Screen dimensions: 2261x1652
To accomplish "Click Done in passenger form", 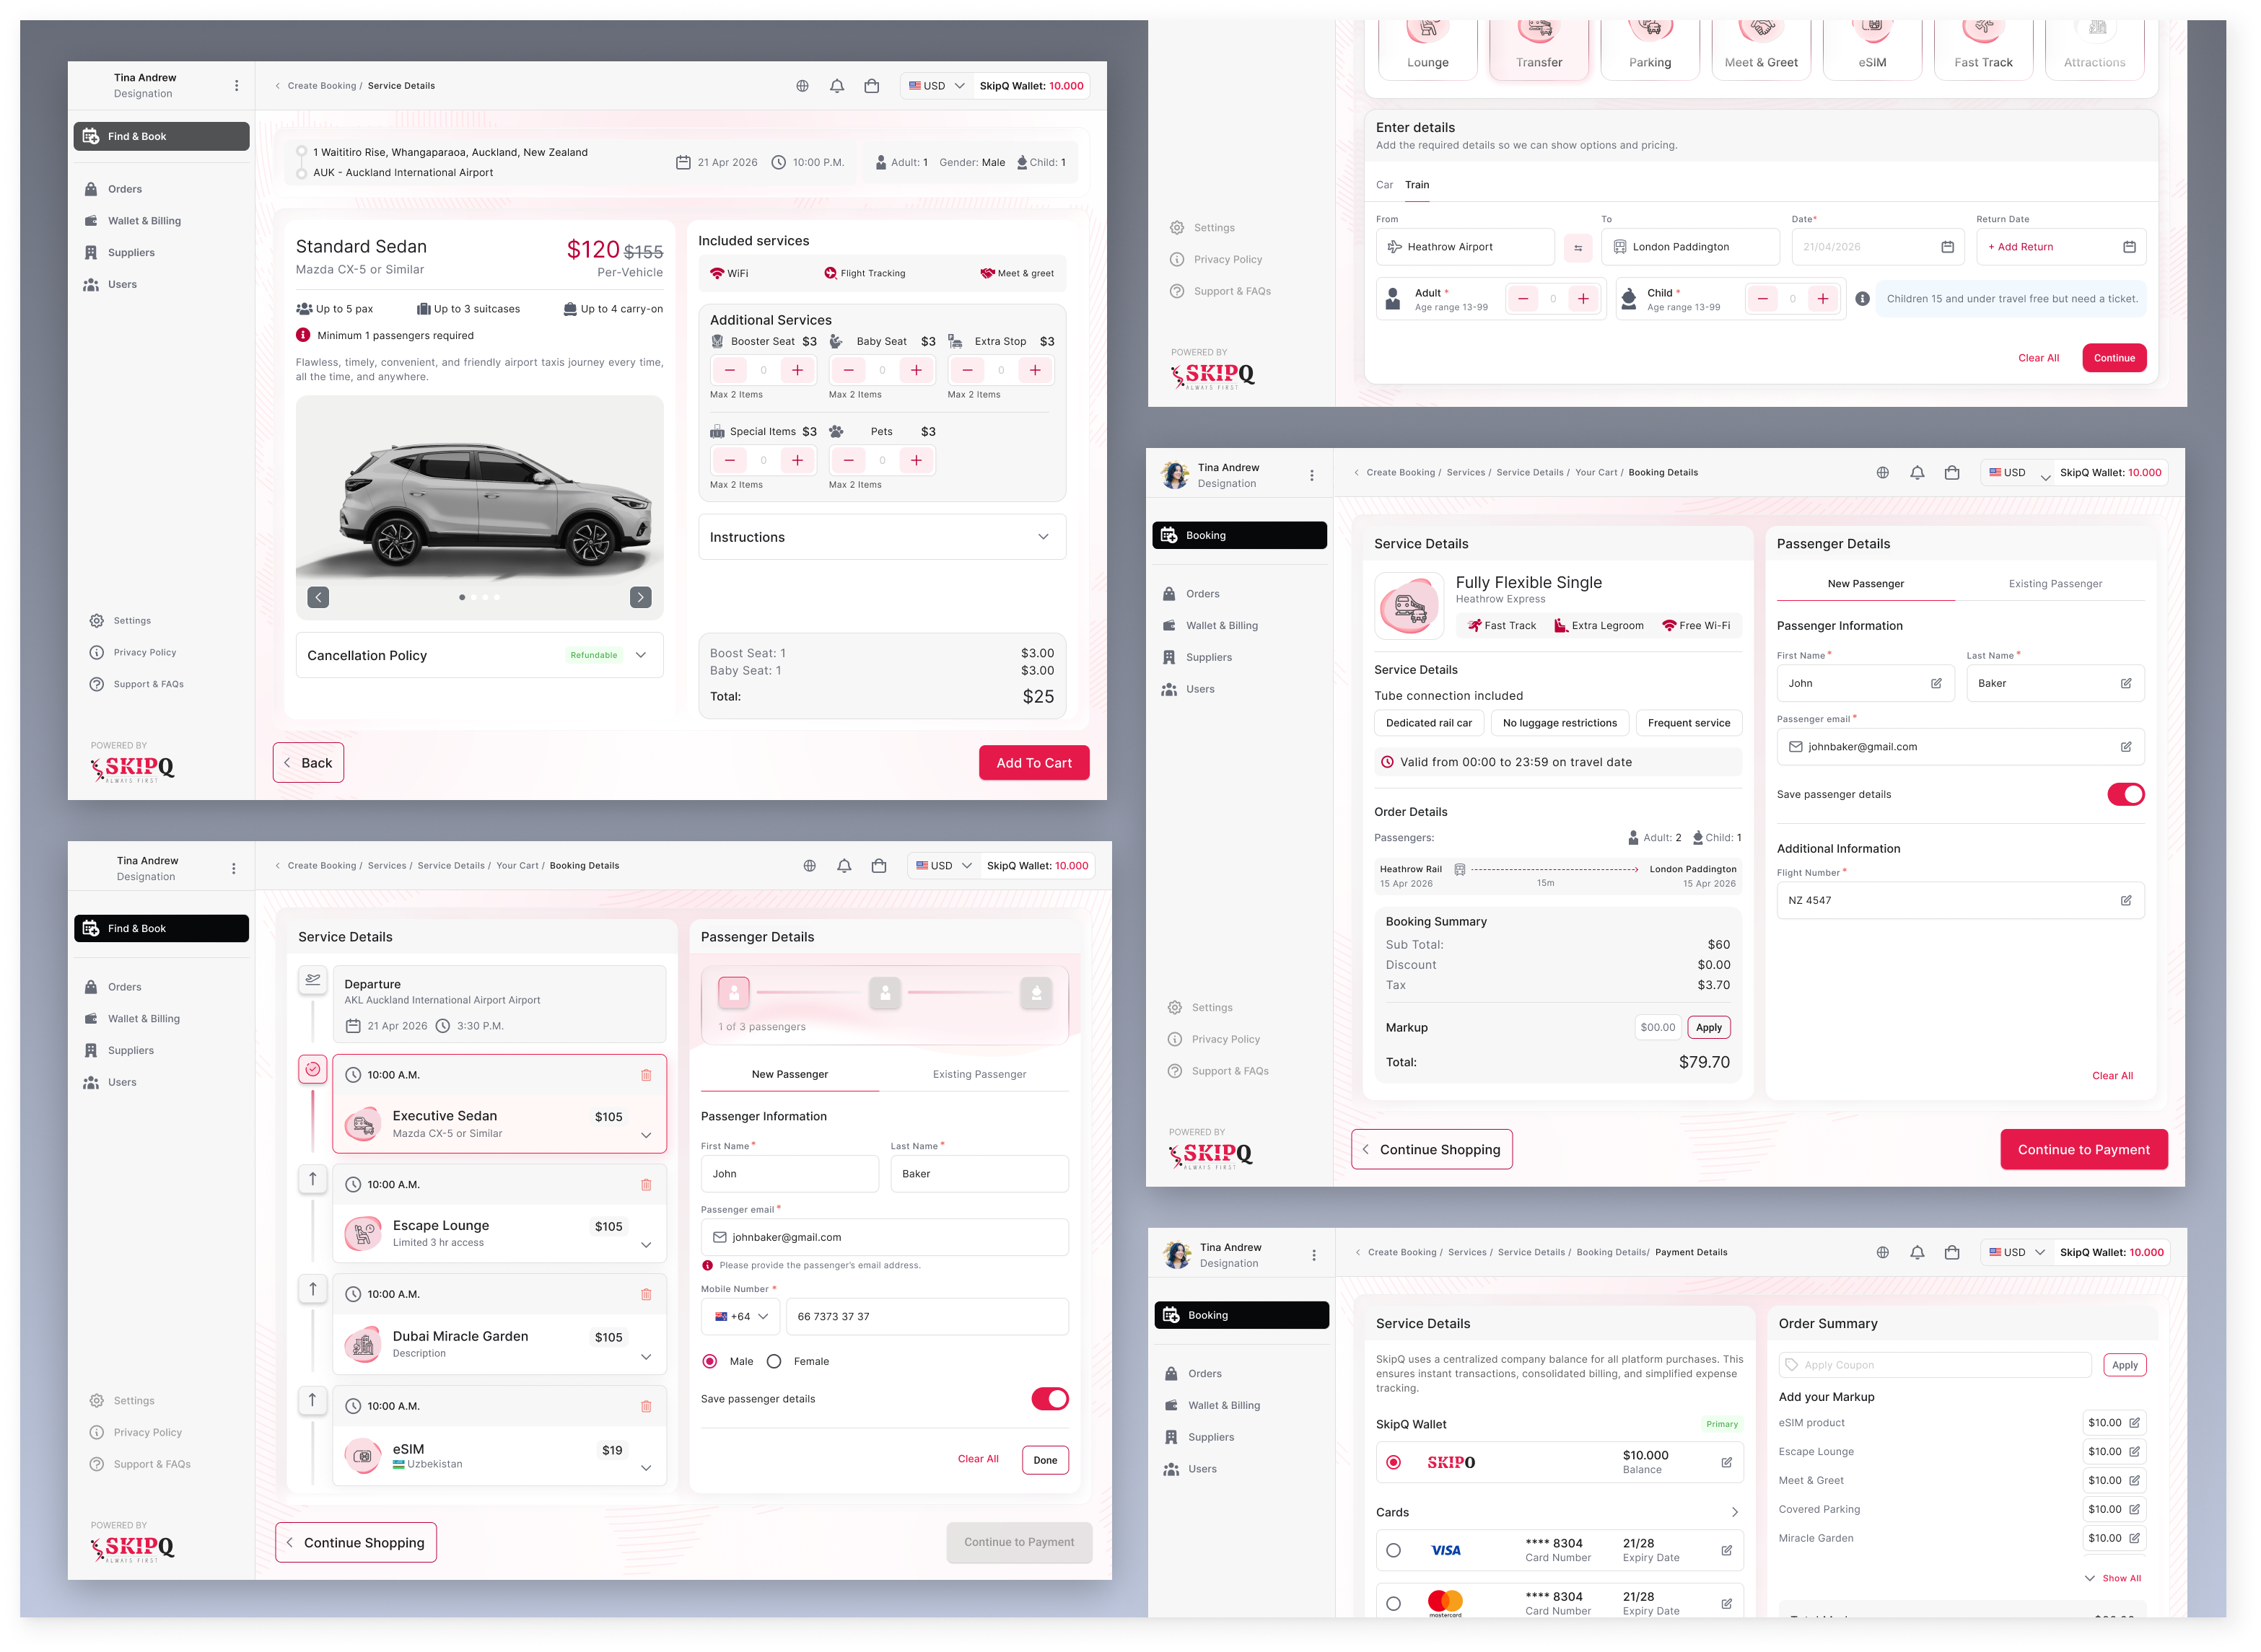I will point(1044,1460).
